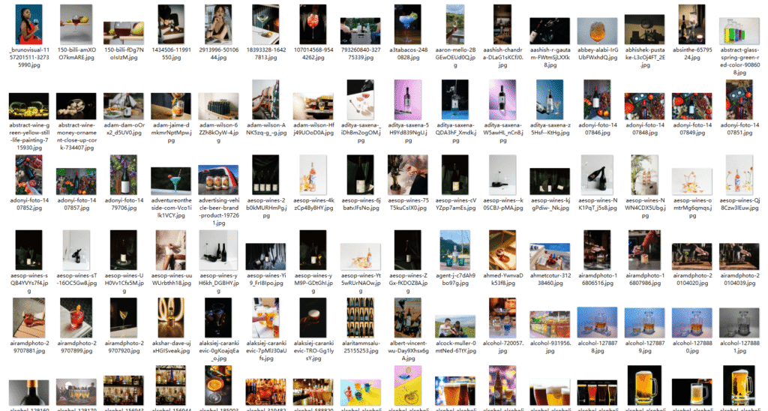The height and width of the screenshot is (411, 768).
Task: Select the airamdphoto-29707899.jpg thumbnail
Action: coord(76,318)
